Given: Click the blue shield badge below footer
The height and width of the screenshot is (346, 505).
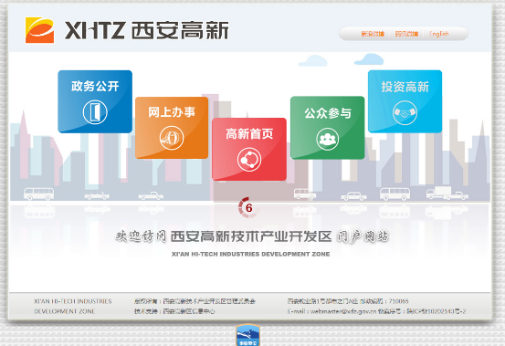Looking at the screenshot, I should (x=248, y=335).
